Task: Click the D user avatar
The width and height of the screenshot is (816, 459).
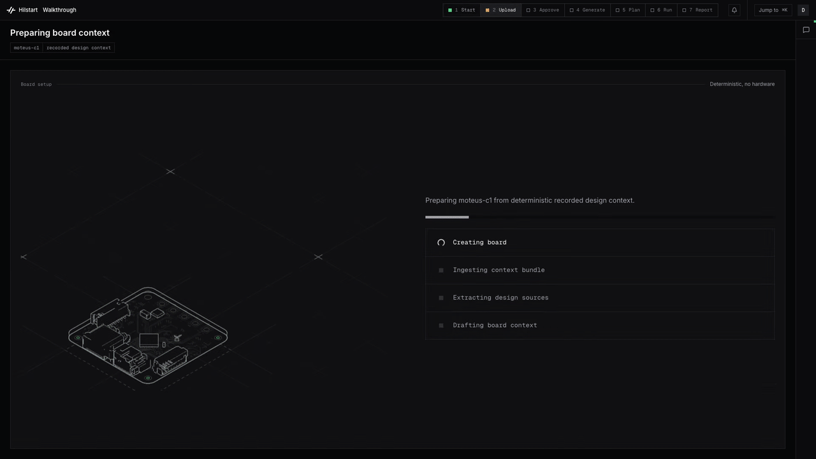Action: click(x=803, y=10)
